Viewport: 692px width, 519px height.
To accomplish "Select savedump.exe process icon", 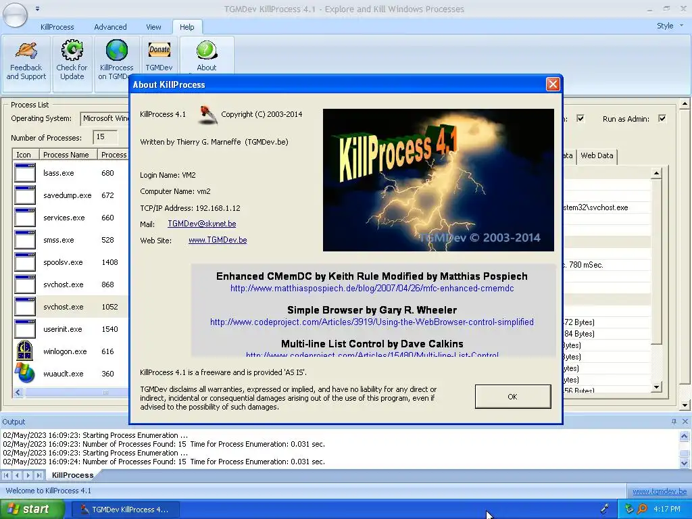I will [25, 195].
